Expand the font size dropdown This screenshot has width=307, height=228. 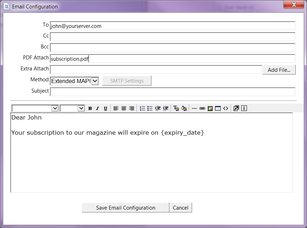81,109
